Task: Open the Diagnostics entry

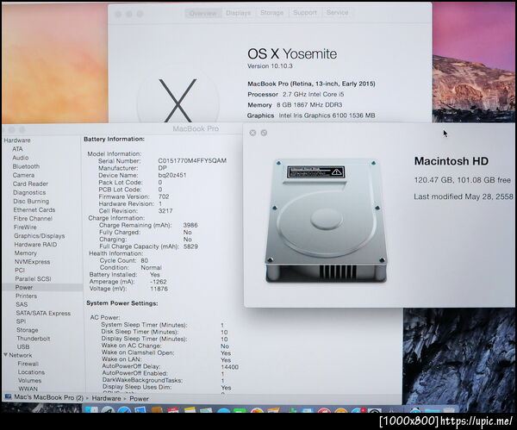Action: click(29, 192)
